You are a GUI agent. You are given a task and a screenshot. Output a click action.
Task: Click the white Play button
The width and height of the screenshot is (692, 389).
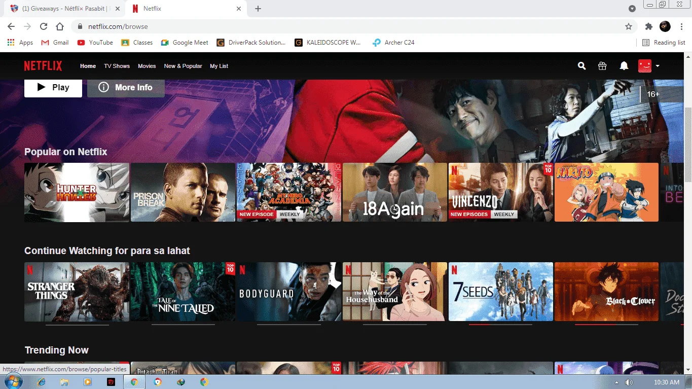[53, 87]
